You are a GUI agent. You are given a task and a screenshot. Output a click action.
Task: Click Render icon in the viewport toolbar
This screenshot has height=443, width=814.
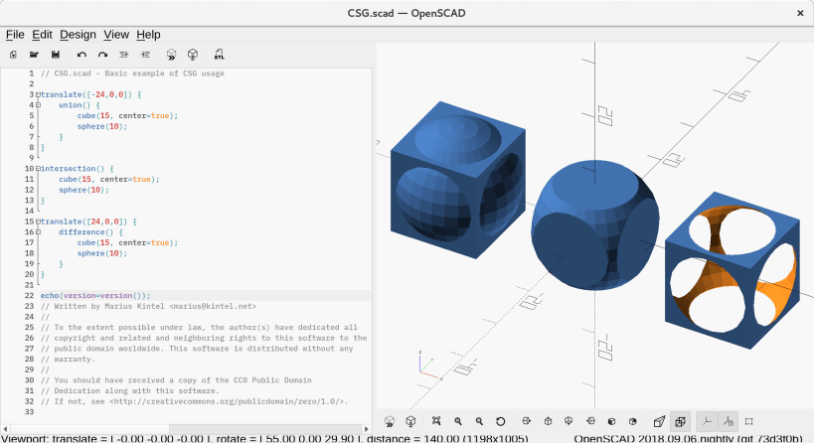click(410, 421)
